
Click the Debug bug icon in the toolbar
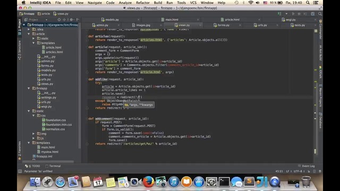tap(299, 14)
